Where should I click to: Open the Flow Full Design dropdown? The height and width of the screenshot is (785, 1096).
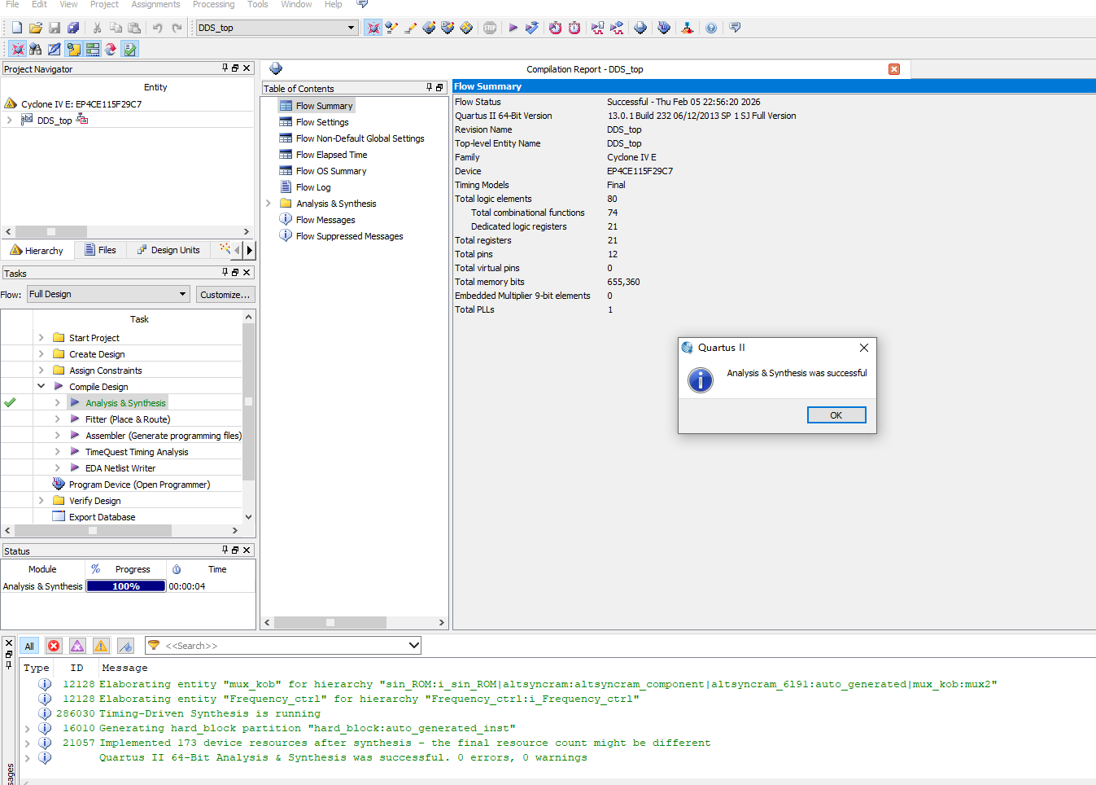tap(182, 294)
